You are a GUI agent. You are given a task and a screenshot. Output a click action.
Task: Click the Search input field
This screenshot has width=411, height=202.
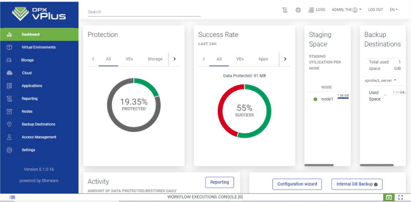click(x=144, y=12)
